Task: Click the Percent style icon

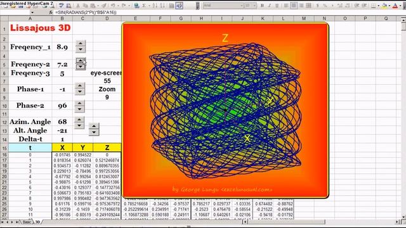Action: click(x=325, y=6)
